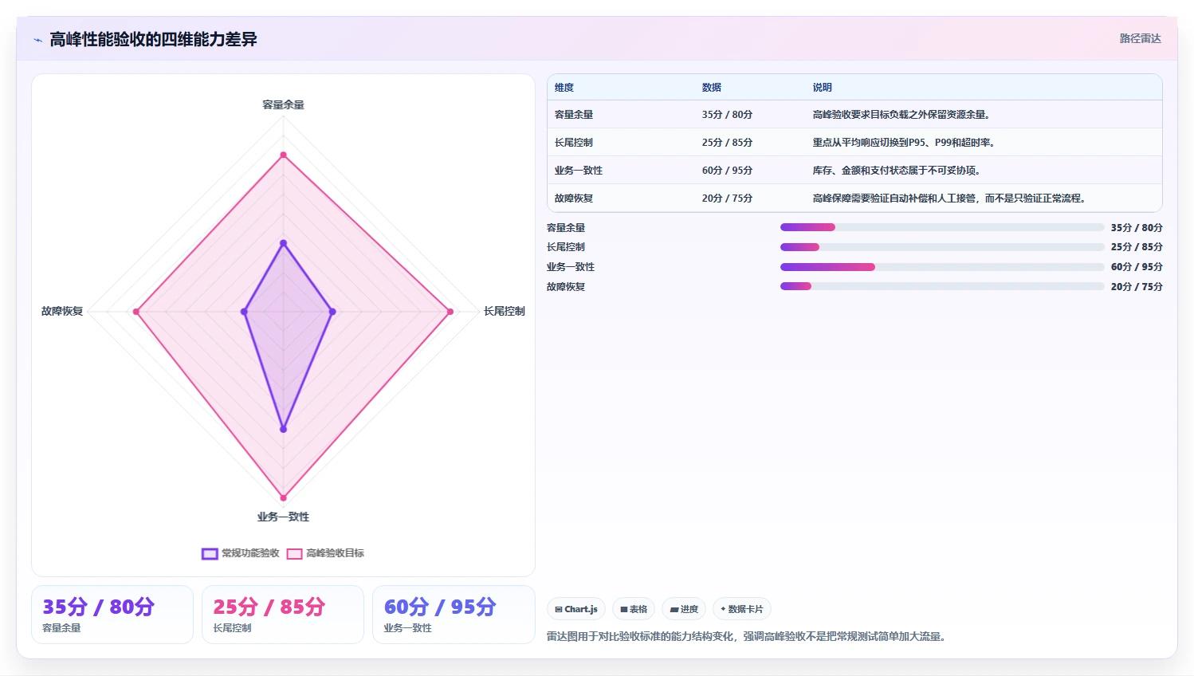Click description about P95、P99和超时率
The height and width of the screenshot is (676, 1194).
(x=904, y=143)
